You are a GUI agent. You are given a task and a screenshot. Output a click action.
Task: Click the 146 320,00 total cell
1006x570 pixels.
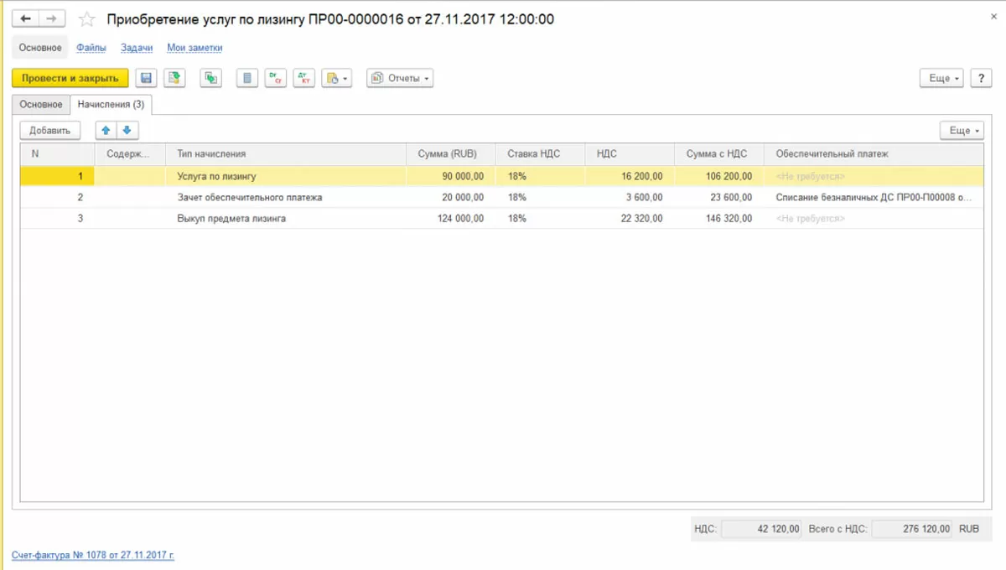click(719, 218)
